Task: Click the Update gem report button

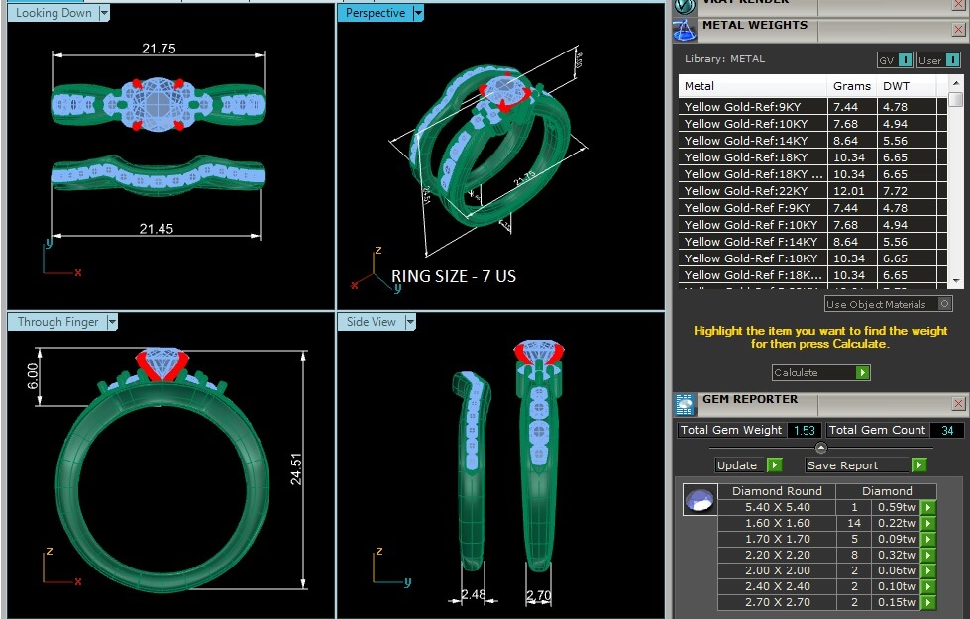Action: point(749,465)
